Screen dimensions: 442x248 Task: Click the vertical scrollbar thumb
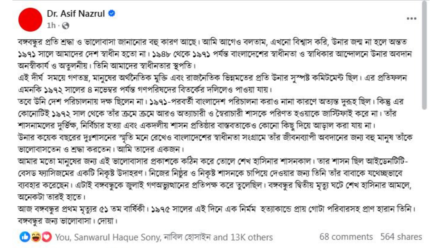click(424, 55)
